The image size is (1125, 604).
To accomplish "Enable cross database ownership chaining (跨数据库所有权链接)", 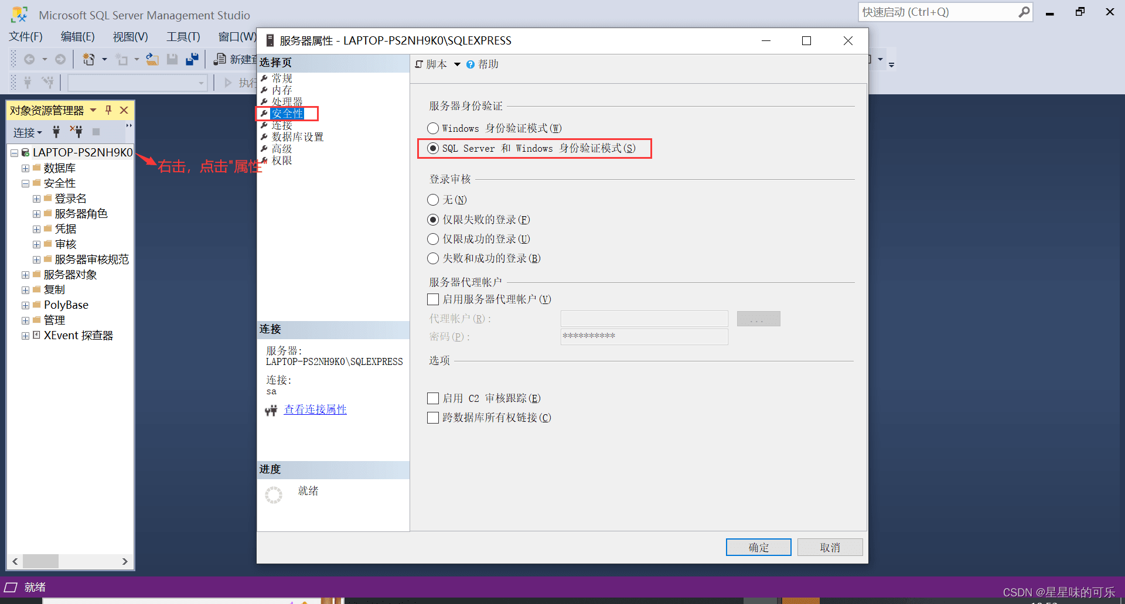I will [x=433, y=418].
